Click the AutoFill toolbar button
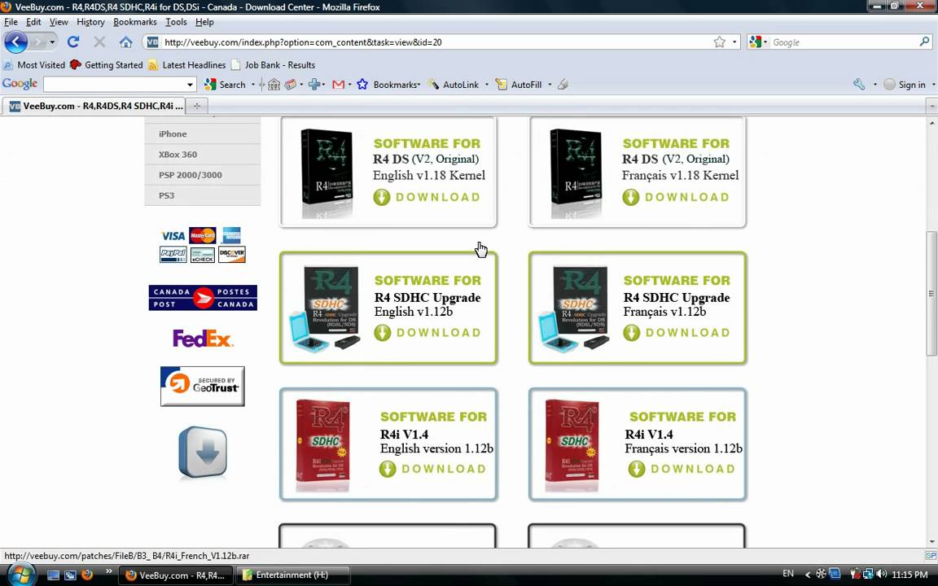 (518, 85)
